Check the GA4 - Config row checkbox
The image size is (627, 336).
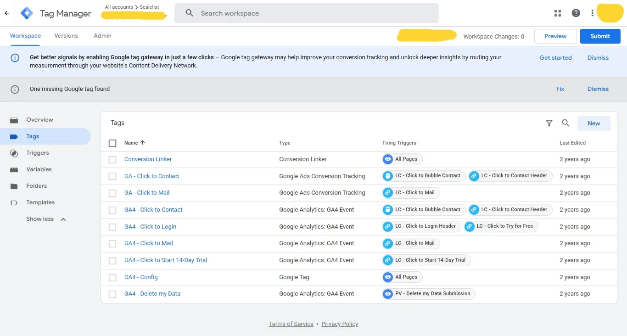(x=112, y=277)
